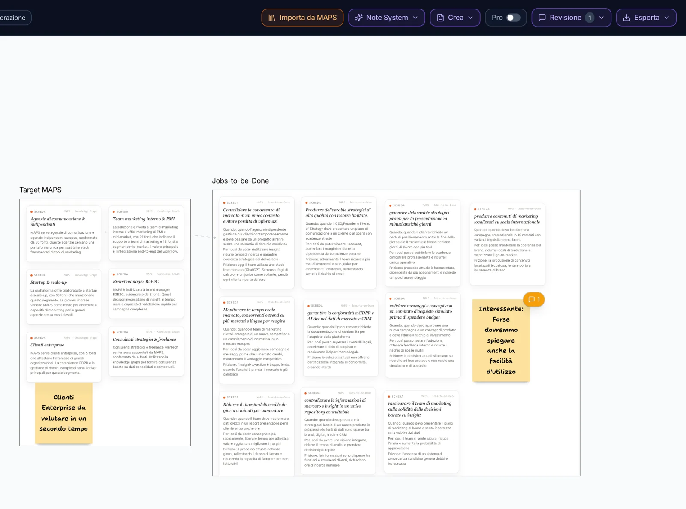This screenshot has height=509, width=686.
Task: Open the card 'centralizzare le informazioni di mercato'
Action: click(x=338, y=431)
